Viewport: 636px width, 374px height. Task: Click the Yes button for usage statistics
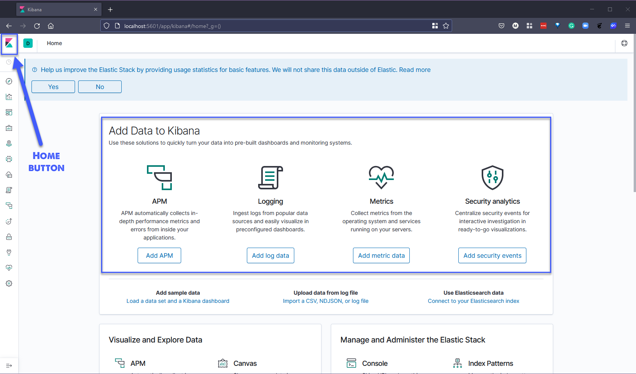(53, 87)
